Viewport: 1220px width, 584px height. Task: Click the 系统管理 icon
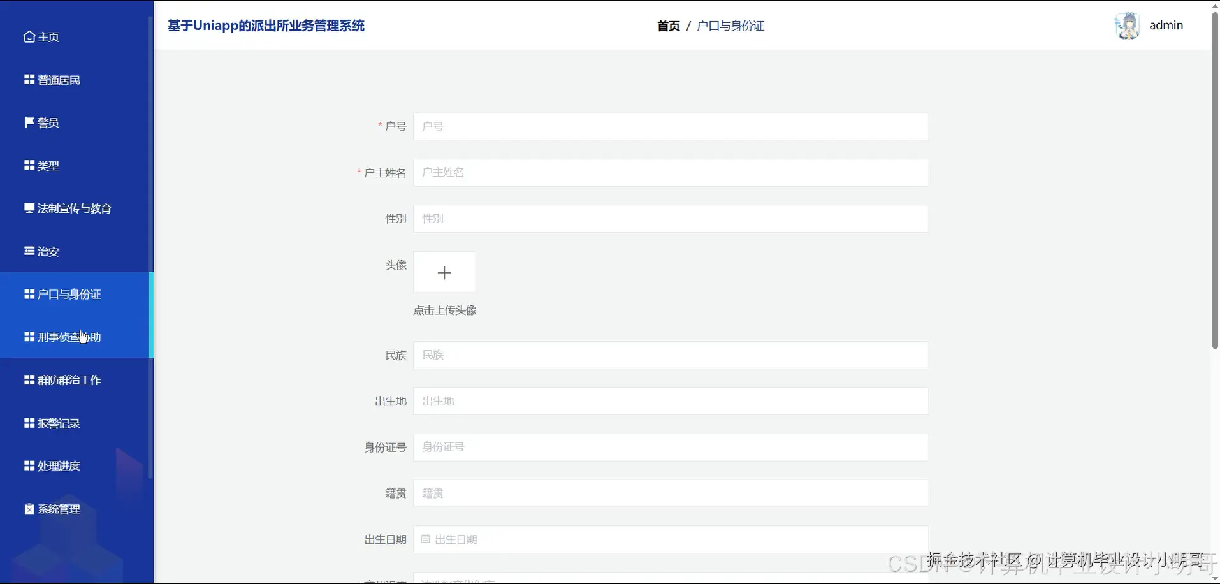click(27, 508)
